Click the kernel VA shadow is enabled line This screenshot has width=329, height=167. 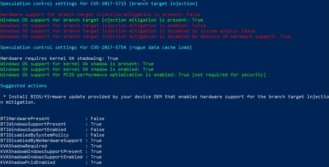(77, 69)
